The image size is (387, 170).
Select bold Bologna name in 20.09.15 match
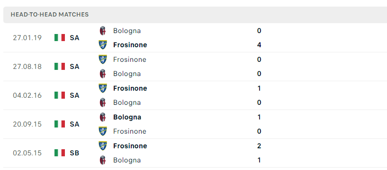[127, 117]
